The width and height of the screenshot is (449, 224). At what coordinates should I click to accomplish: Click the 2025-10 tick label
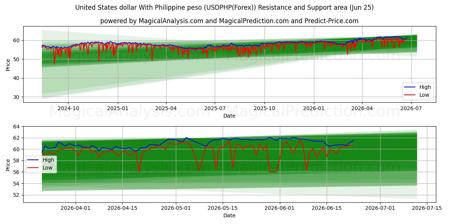pyautogui.click(x=265, y=108)
